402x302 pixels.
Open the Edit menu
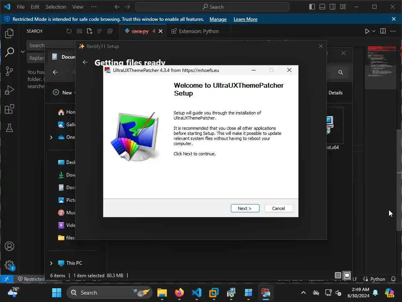pos(35,7)
